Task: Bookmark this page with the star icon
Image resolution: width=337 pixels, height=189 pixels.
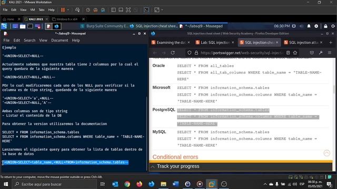Action: coord(295,52)
